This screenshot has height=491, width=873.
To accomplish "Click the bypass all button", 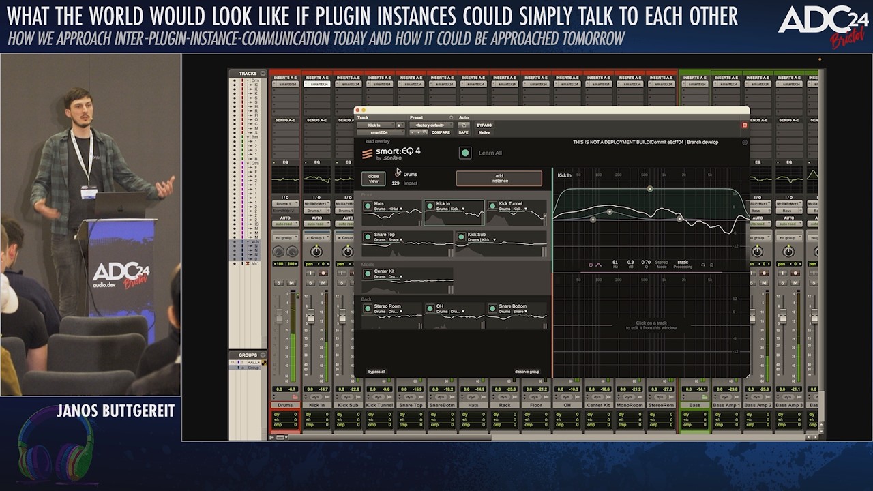I will [x=376, y=372].
